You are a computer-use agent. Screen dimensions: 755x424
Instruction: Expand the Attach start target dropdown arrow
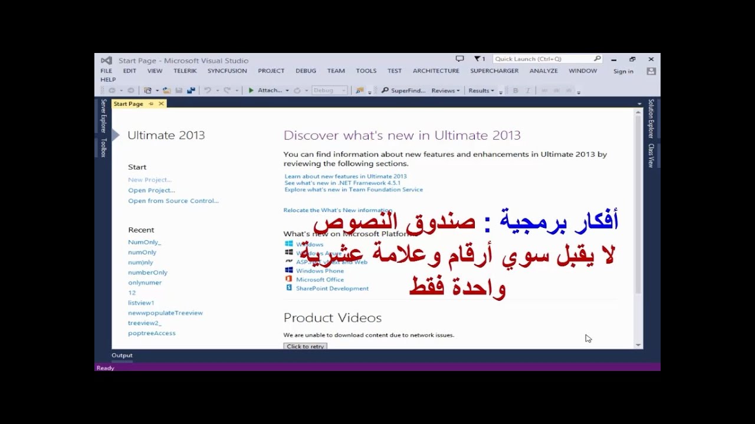pos(287,91)
